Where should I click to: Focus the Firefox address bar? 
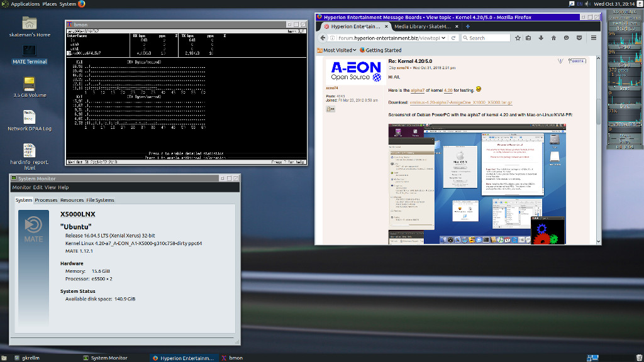[x=388, y=38]
